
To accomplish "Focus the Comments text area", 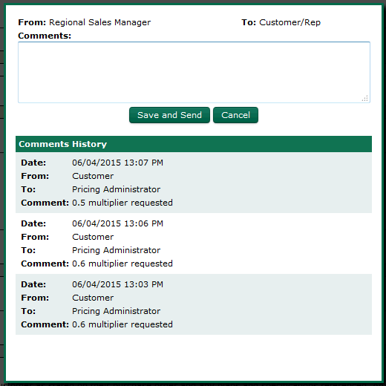I will pyautogui.click(x=194, y=72).
